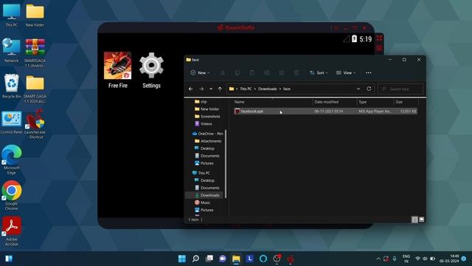The height and width of the screenshot is (266, 472).
Task: Select the OneDrive node in the sidebar
Action: point(207,134)
